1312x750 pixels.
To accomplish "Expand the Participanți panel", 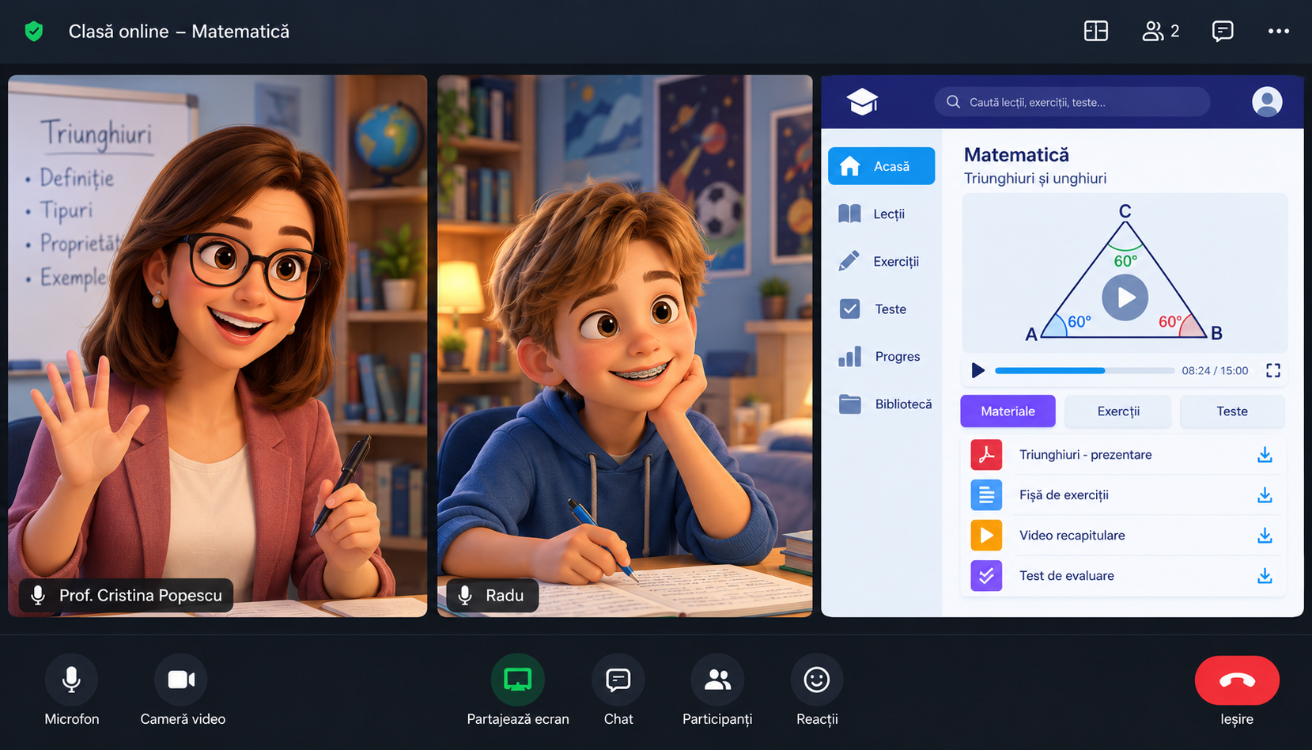I will click(717, 680).
